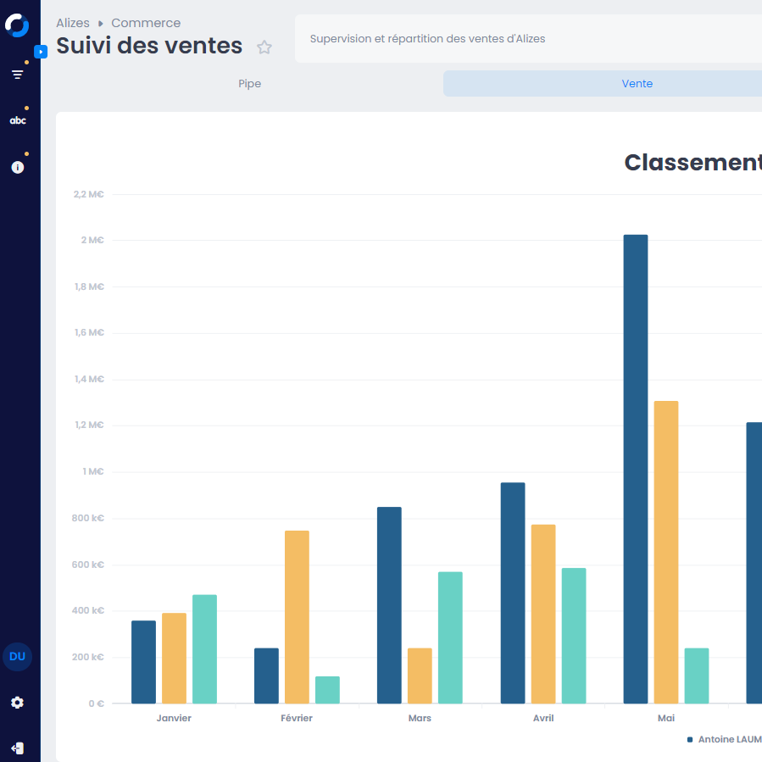Go to the Alizes breadcrumb
Screen dimensions: 762x762
point(73,23)
